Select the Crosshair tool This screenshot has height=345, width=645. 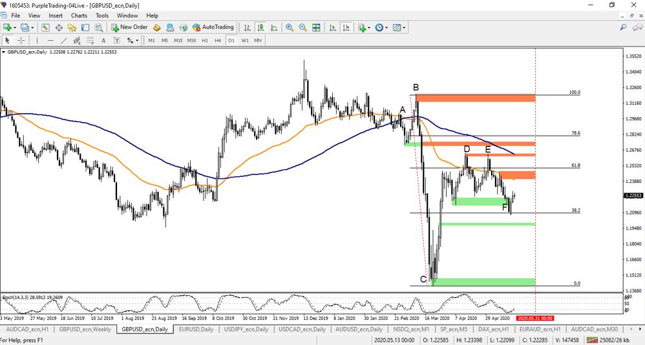[21, 40]
